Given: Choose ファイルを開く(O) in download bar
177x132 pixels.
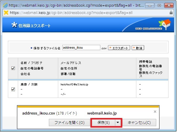Looking at the screenshot, I should click(69, 123).
